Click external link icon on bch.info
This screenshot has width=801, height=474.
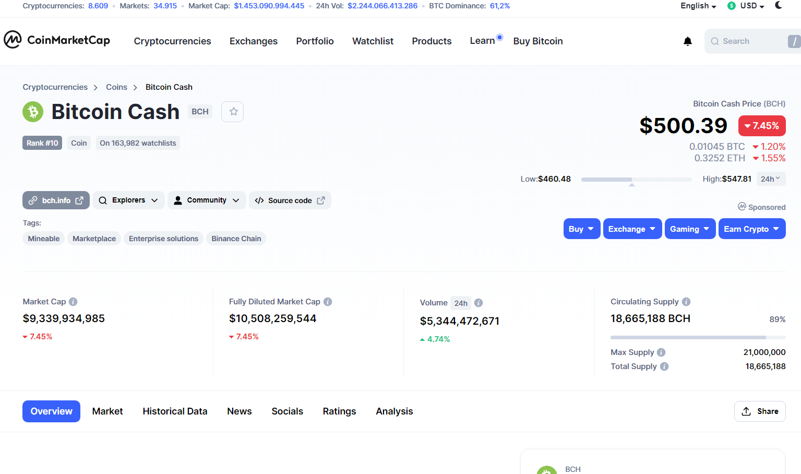79,200
